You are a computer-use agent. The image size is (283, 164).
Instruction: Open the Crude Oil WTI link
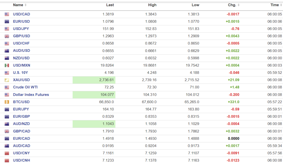(25, 87)
